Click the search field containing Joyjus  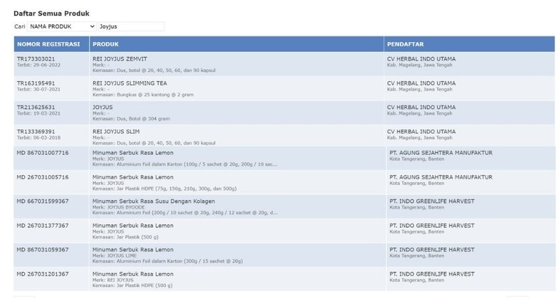click(x=132, y=27)
